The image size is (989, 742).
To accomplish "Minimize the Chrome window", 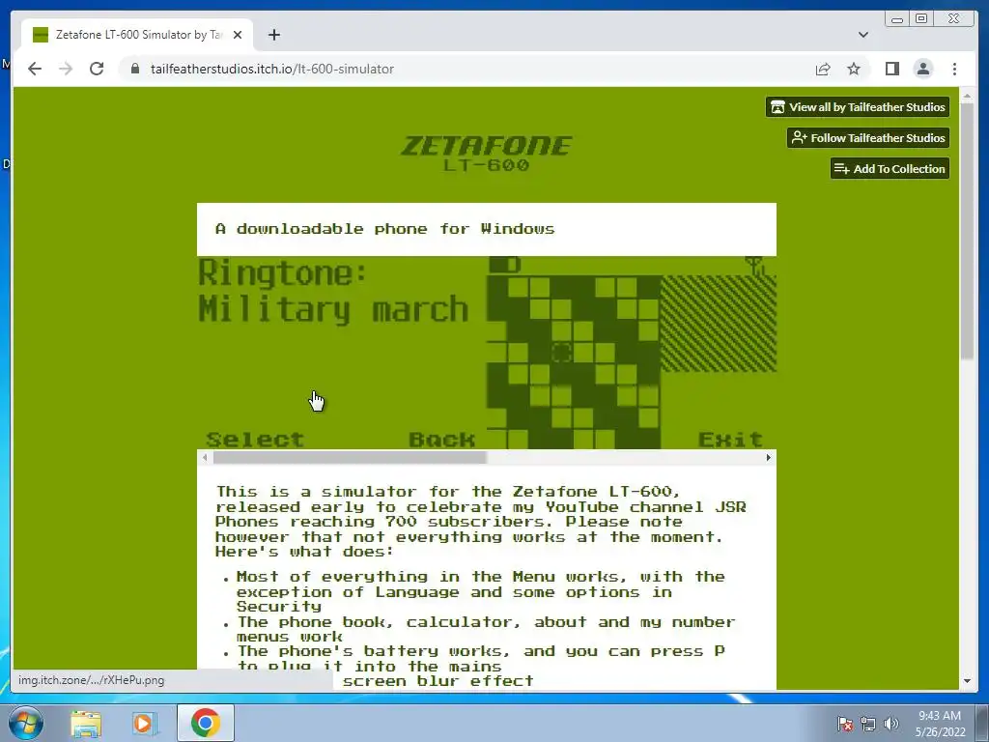I will point(897,18).
